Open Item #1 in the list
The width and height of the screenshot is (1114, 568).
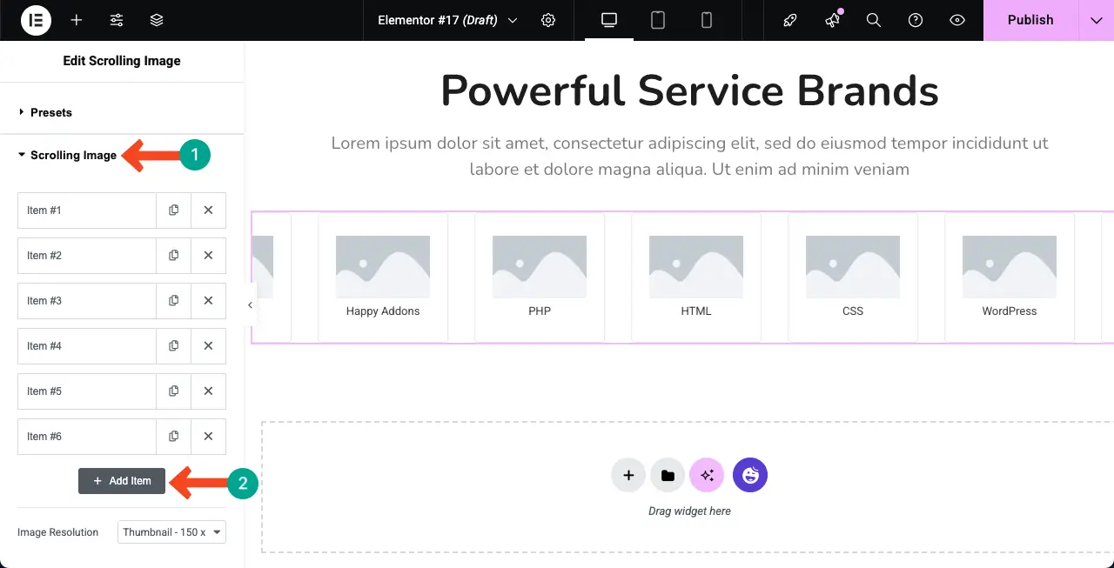tap(87, 210)
